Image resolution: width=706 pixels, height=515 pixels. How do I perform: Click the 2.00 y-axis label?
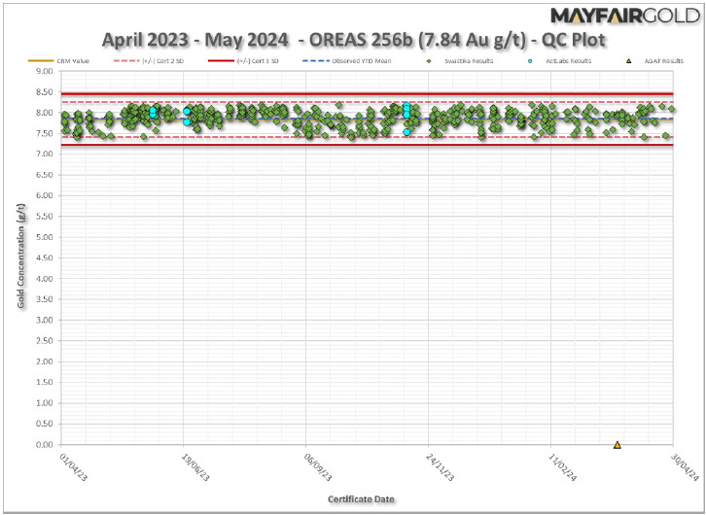[x=45, y=361]
